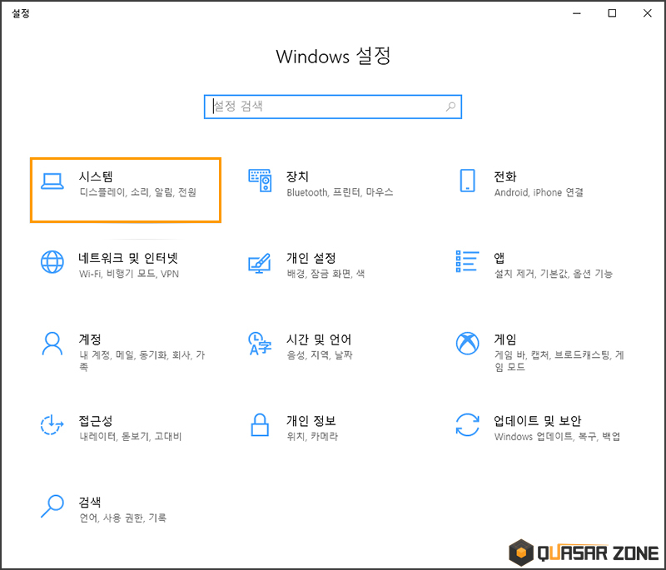This screenshot has height=570, width=666.
Task: Open the 검색 magnifying glass category icon
Action: 52,506
